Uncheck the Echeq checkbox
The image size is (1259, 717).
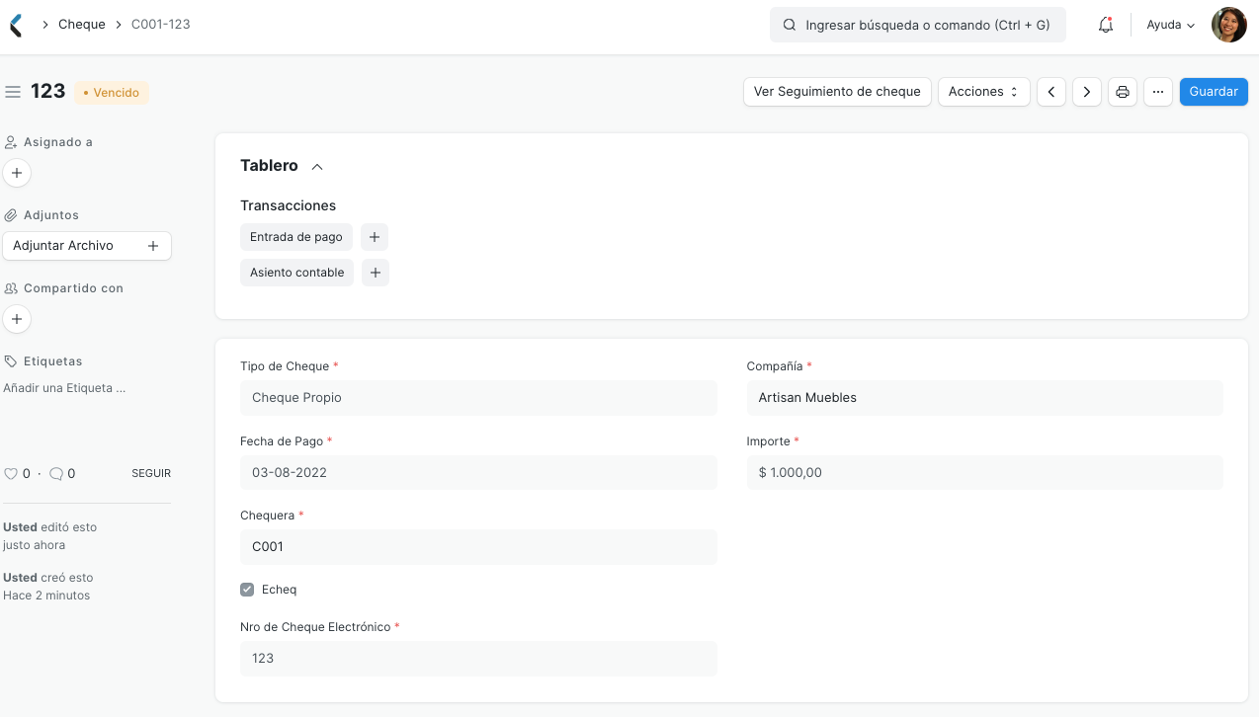(247, 590)
